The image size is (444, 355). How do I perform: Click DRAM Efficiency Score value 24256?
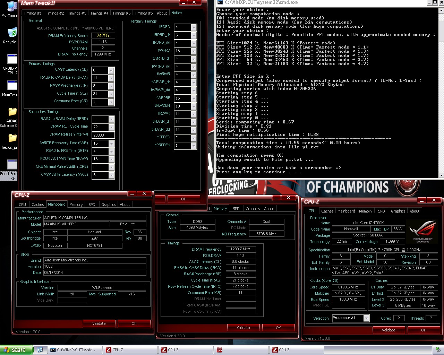pyautogui.click(x=103, y=35)
